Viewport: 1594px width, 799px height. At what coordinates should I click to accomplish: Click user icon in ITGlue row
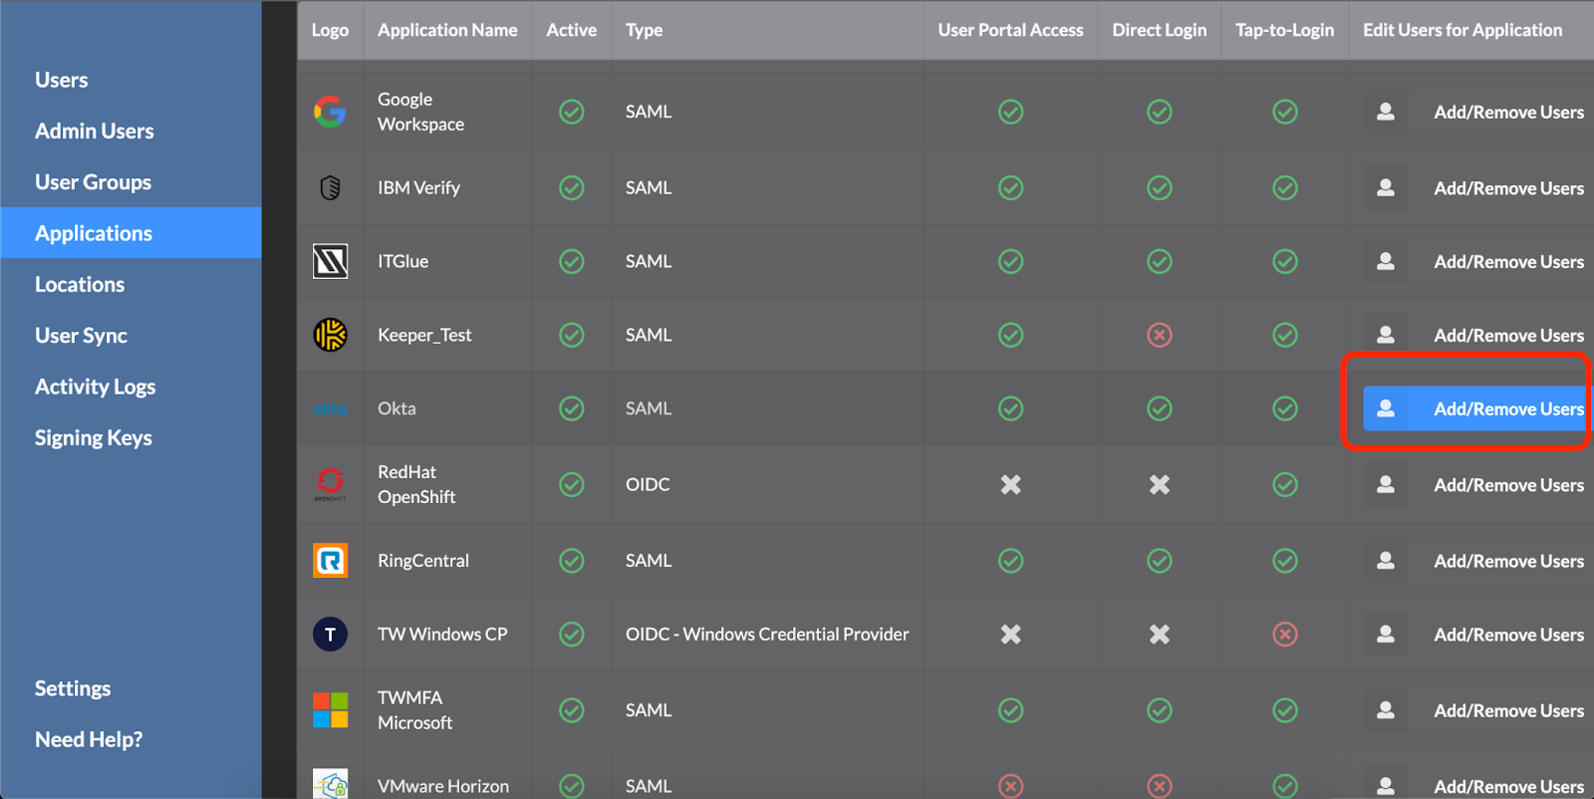(x=1386, y=261)
